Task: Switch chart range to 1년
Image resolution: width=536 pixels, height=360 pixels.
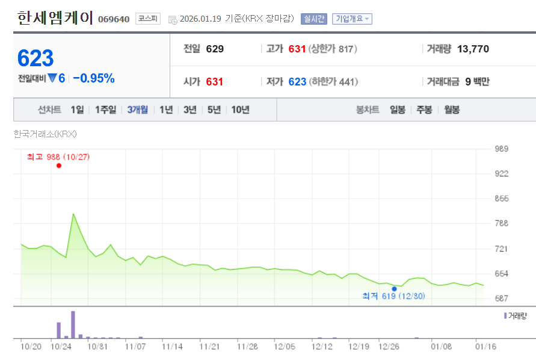Action: pos(166,110)
